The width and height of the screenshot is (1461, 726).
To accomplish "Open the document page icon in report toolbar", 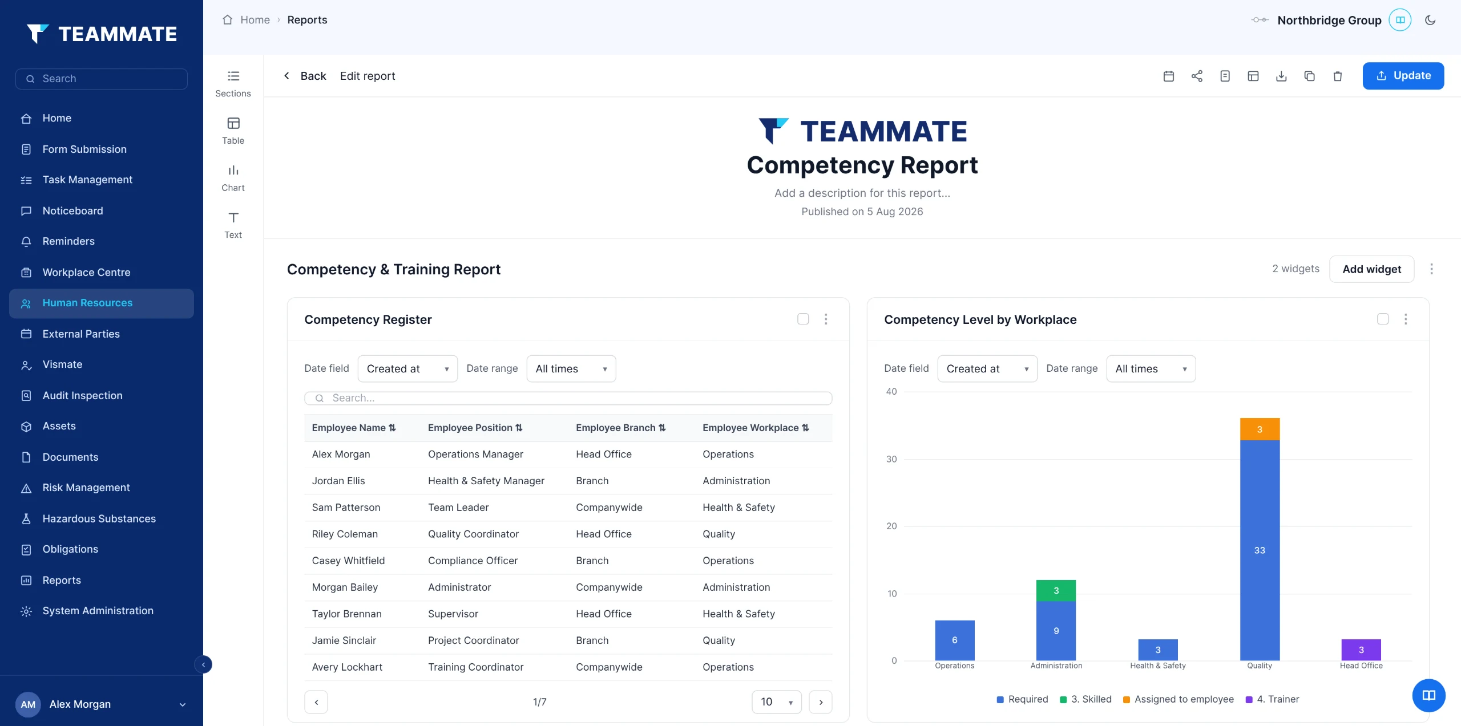I will [x=1225, y=76].
